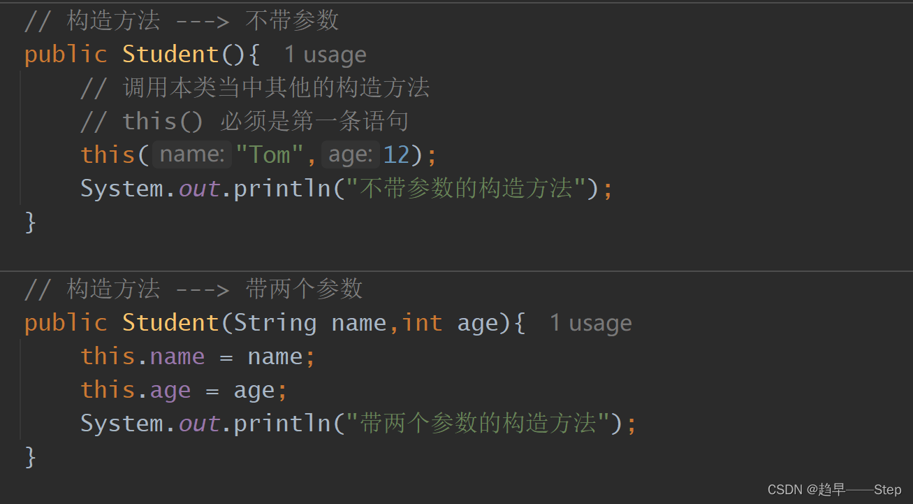This screenshot has height=504, width=913.
Task: Click the '1 usage' hint beside Student()
Action: point(325,55)
